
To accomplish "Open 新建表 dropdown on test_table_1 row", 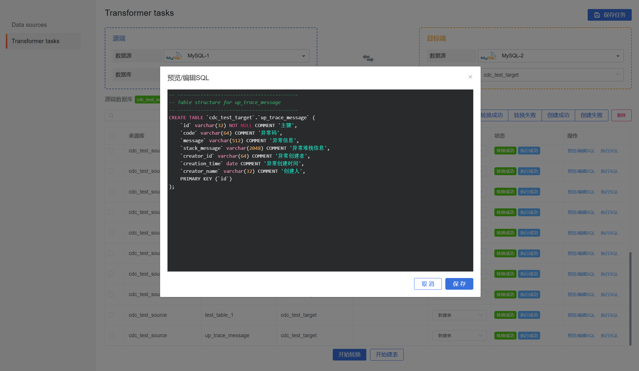I will [x=459, y=315].
